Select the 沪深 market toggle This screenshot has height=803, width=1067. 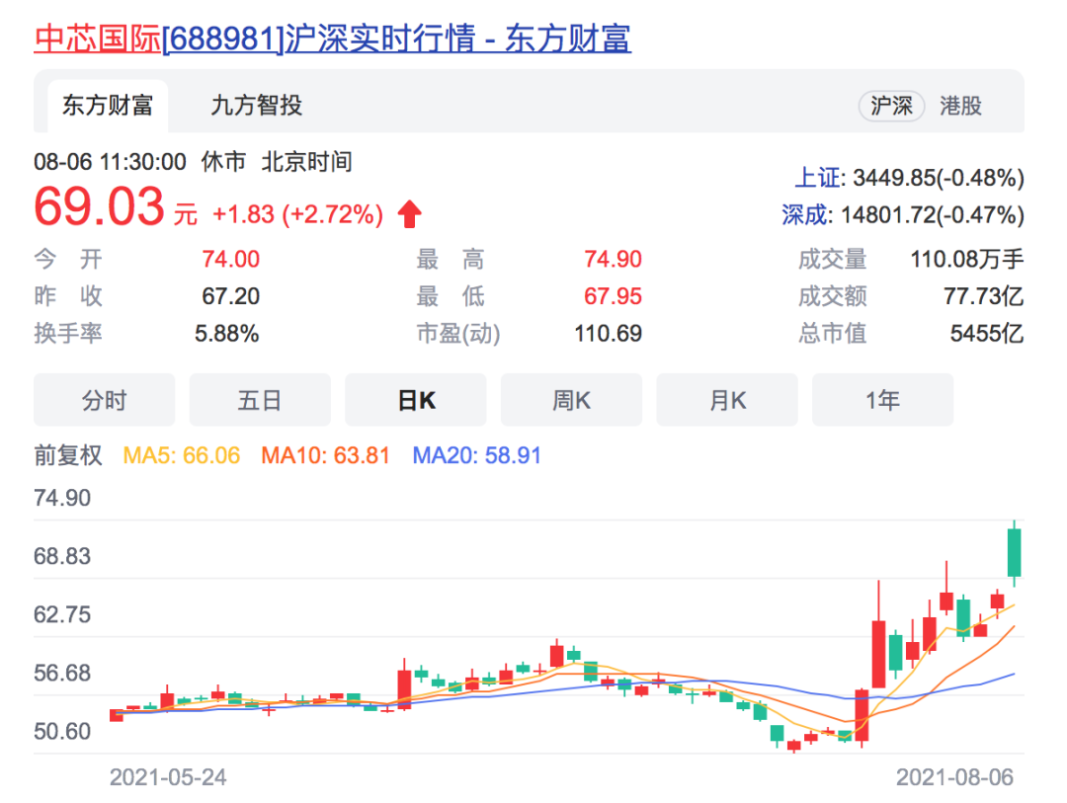pyautogui.click(x=891, y=106)
